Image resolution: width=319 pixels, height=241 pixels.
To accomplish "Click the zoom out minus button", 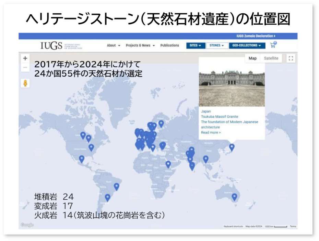I will [25, 68].
